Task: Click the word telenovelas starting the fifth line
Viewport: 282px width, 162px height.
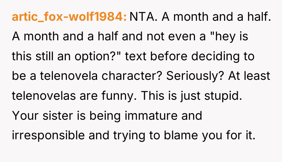Action: 44,95
